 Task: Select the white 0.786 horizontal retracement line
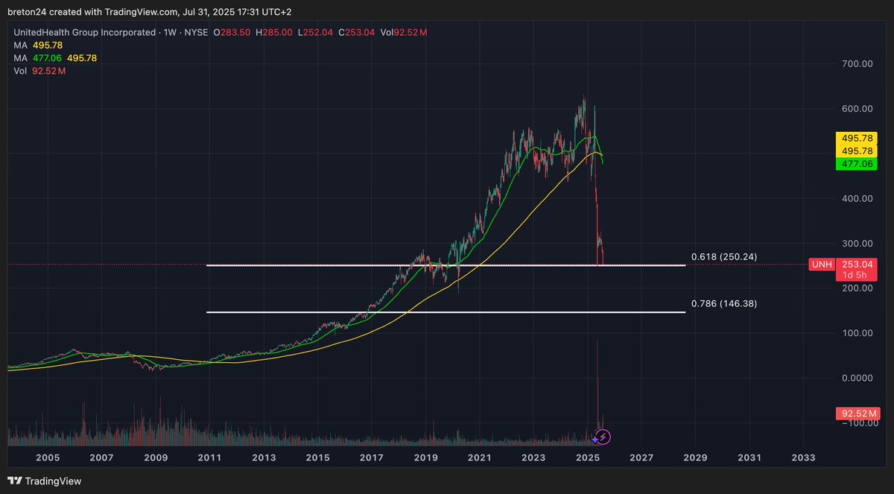[446, 312]
